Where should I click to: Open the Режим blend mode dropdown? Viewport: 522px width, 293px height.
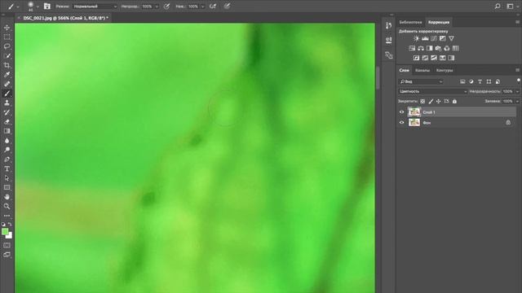tap(95, 7)
